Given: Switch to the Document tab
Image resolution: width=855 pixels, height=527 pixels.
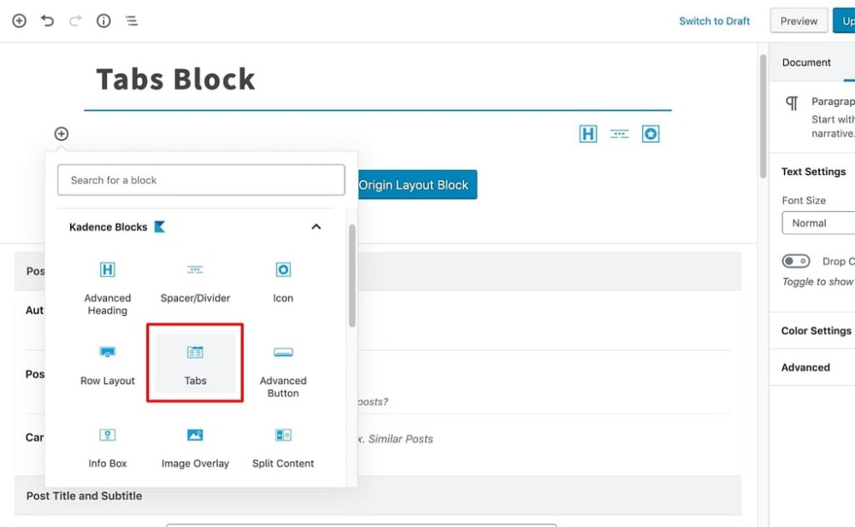Looking at the screenshot, I should click(x=805, y=62).
